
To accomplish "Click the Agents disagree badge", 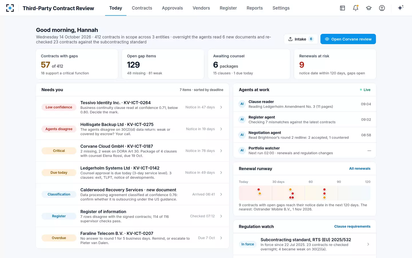I will click(x=59, y=129).
